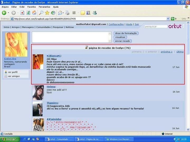
Task: Click Evelyn's profile photo thumbnail
Action: tap(16, 44)
